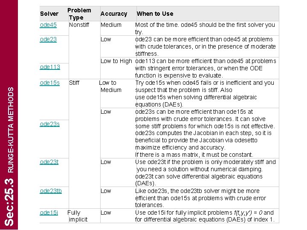The image size is (307, 230).
Task: Click the Stiff problem type cell
Action: 74,83
